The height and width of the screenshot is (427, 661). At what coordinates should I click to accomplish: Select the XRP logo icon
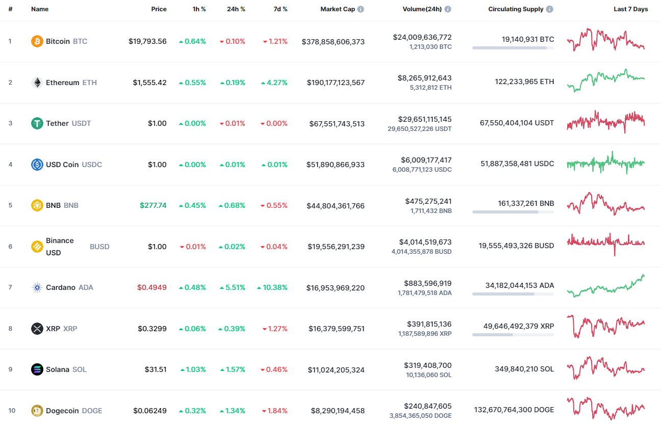(36, 328)
